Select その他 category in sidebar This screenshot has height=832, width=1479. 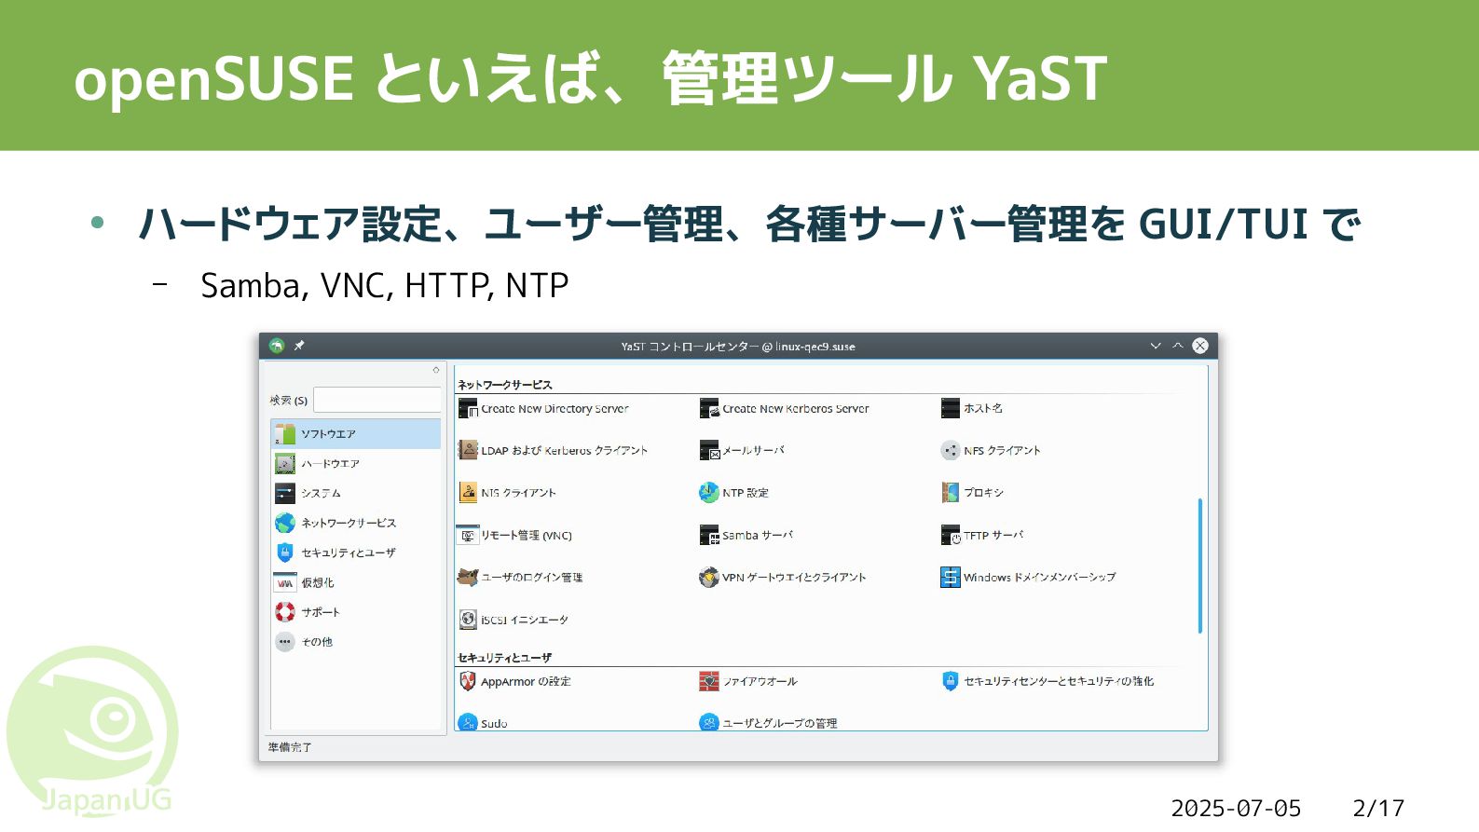click(356, 642)
